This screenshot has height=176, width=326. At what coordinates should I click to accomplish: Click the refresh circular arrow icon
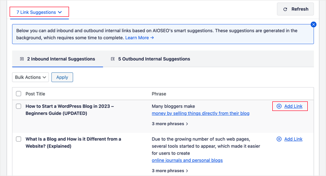pyautogui.click(x=285, y=10)
